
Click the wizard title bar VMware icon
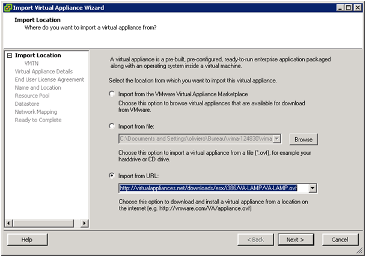8,7
